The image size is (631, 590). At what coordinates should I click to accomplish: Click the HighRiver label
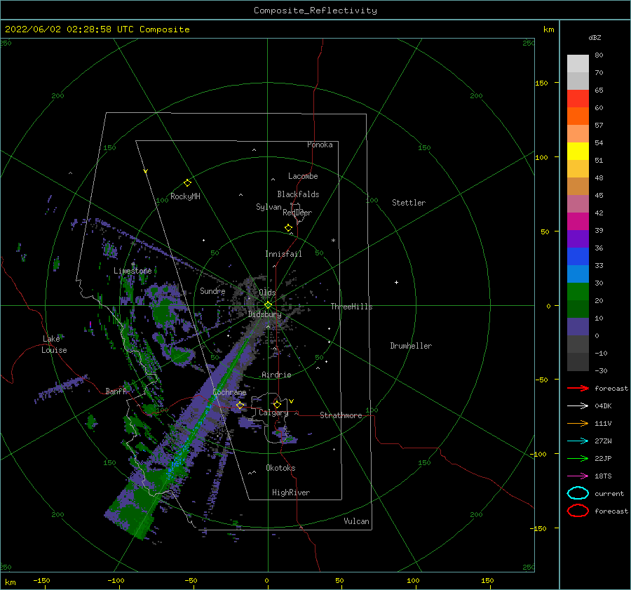[291, 492]
